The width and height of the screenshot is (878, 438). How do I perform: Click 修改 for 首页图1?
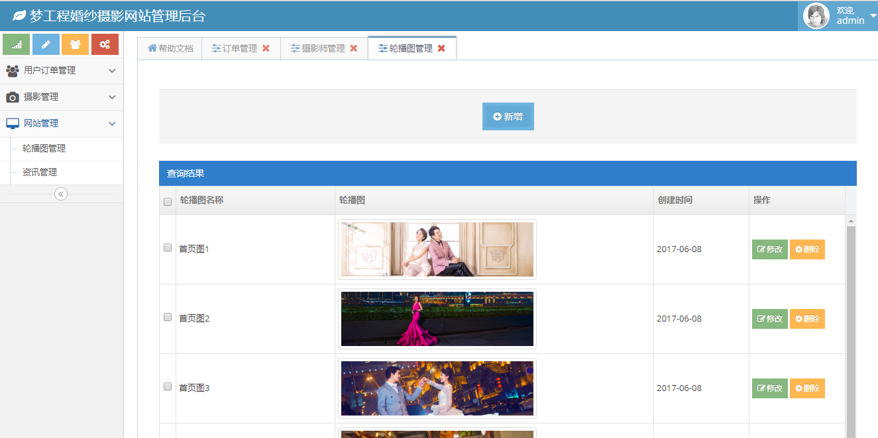[770, 249]
